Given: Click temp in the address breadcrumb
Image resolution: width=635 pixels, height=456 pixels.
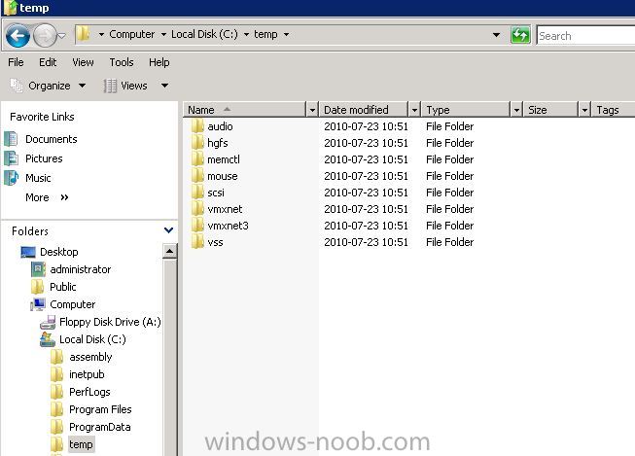Looking at the screenshot, I should point(265,34).
